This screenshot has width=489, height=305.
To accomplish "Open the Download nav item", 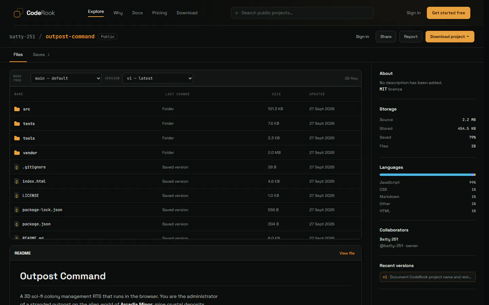I will click(x=187, y=13).
